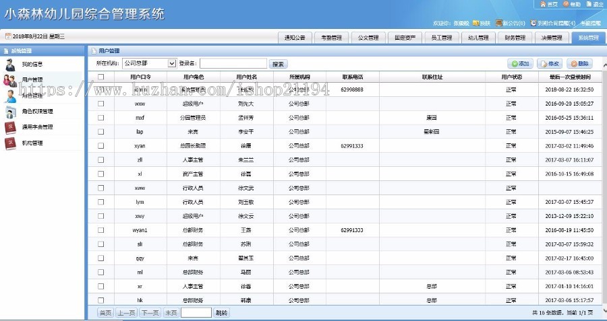Open the 幼儿管理 tab
607x321 pixels.
(478, 38)
